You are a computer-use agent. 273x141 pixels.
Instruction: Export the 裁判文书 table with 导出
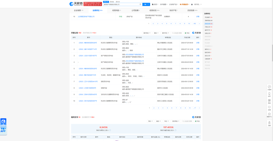[x=197, y=121]
